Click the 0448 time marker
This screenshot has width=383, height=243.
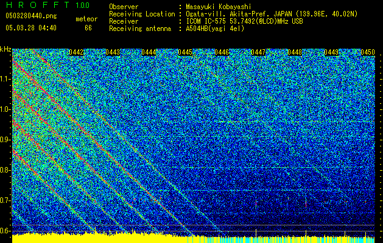[x=295, y=52]
